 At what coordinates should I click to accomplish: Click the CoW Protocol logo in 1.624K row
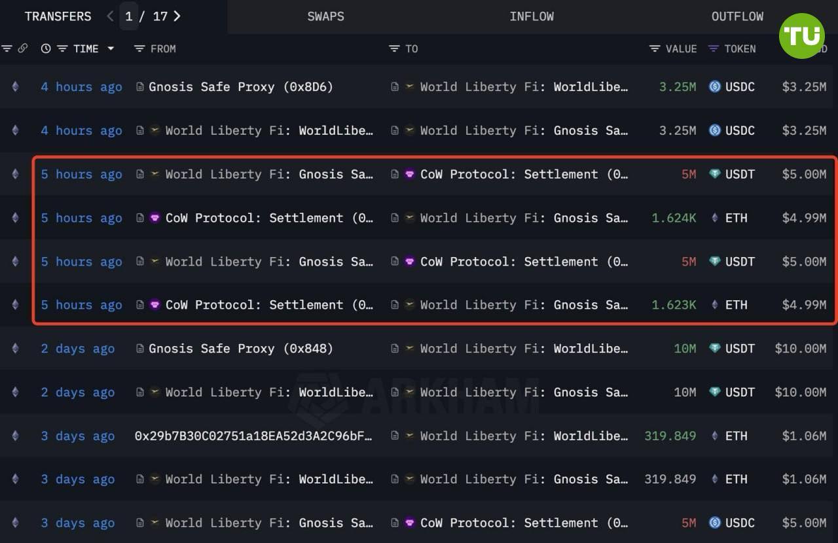pos(155,217)
